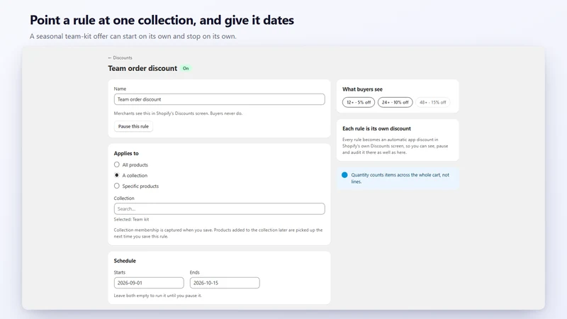Click the 48+ 15% off pill

[x=432, y=102]
